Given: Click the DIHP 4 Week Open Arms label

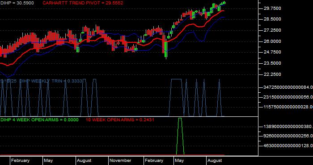Looking at the screenshot, I should (x=39, y=120).
